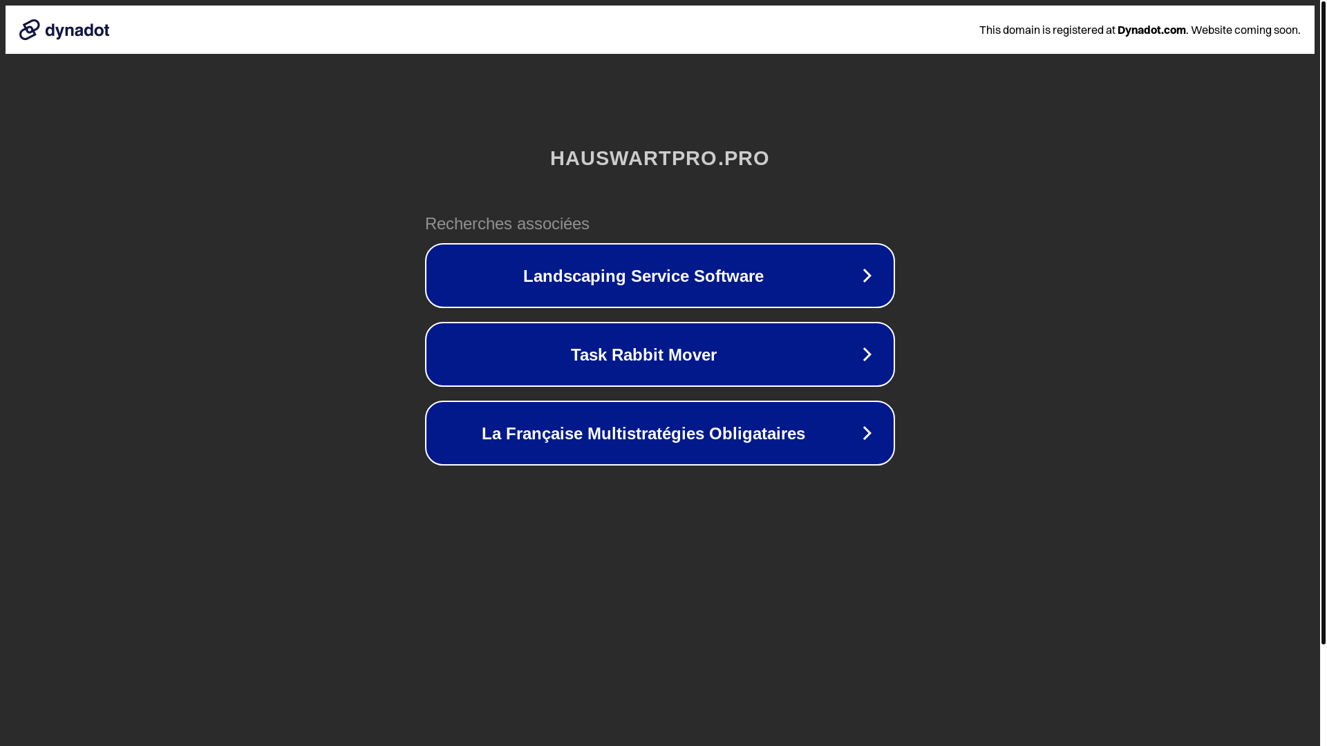
Task: Click the page vertical scrollbar
Action: click(x=1323, y=322)
